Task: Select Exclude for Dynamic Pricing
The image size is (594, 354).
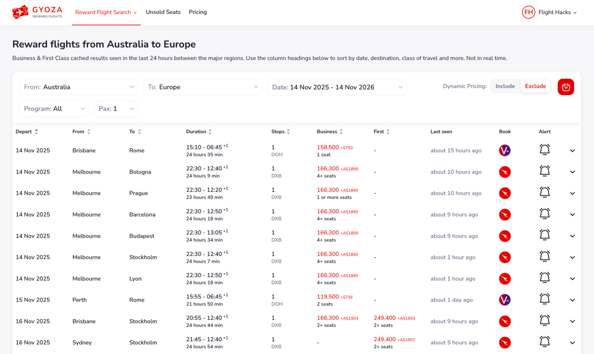Action: (x=535, y=86)
